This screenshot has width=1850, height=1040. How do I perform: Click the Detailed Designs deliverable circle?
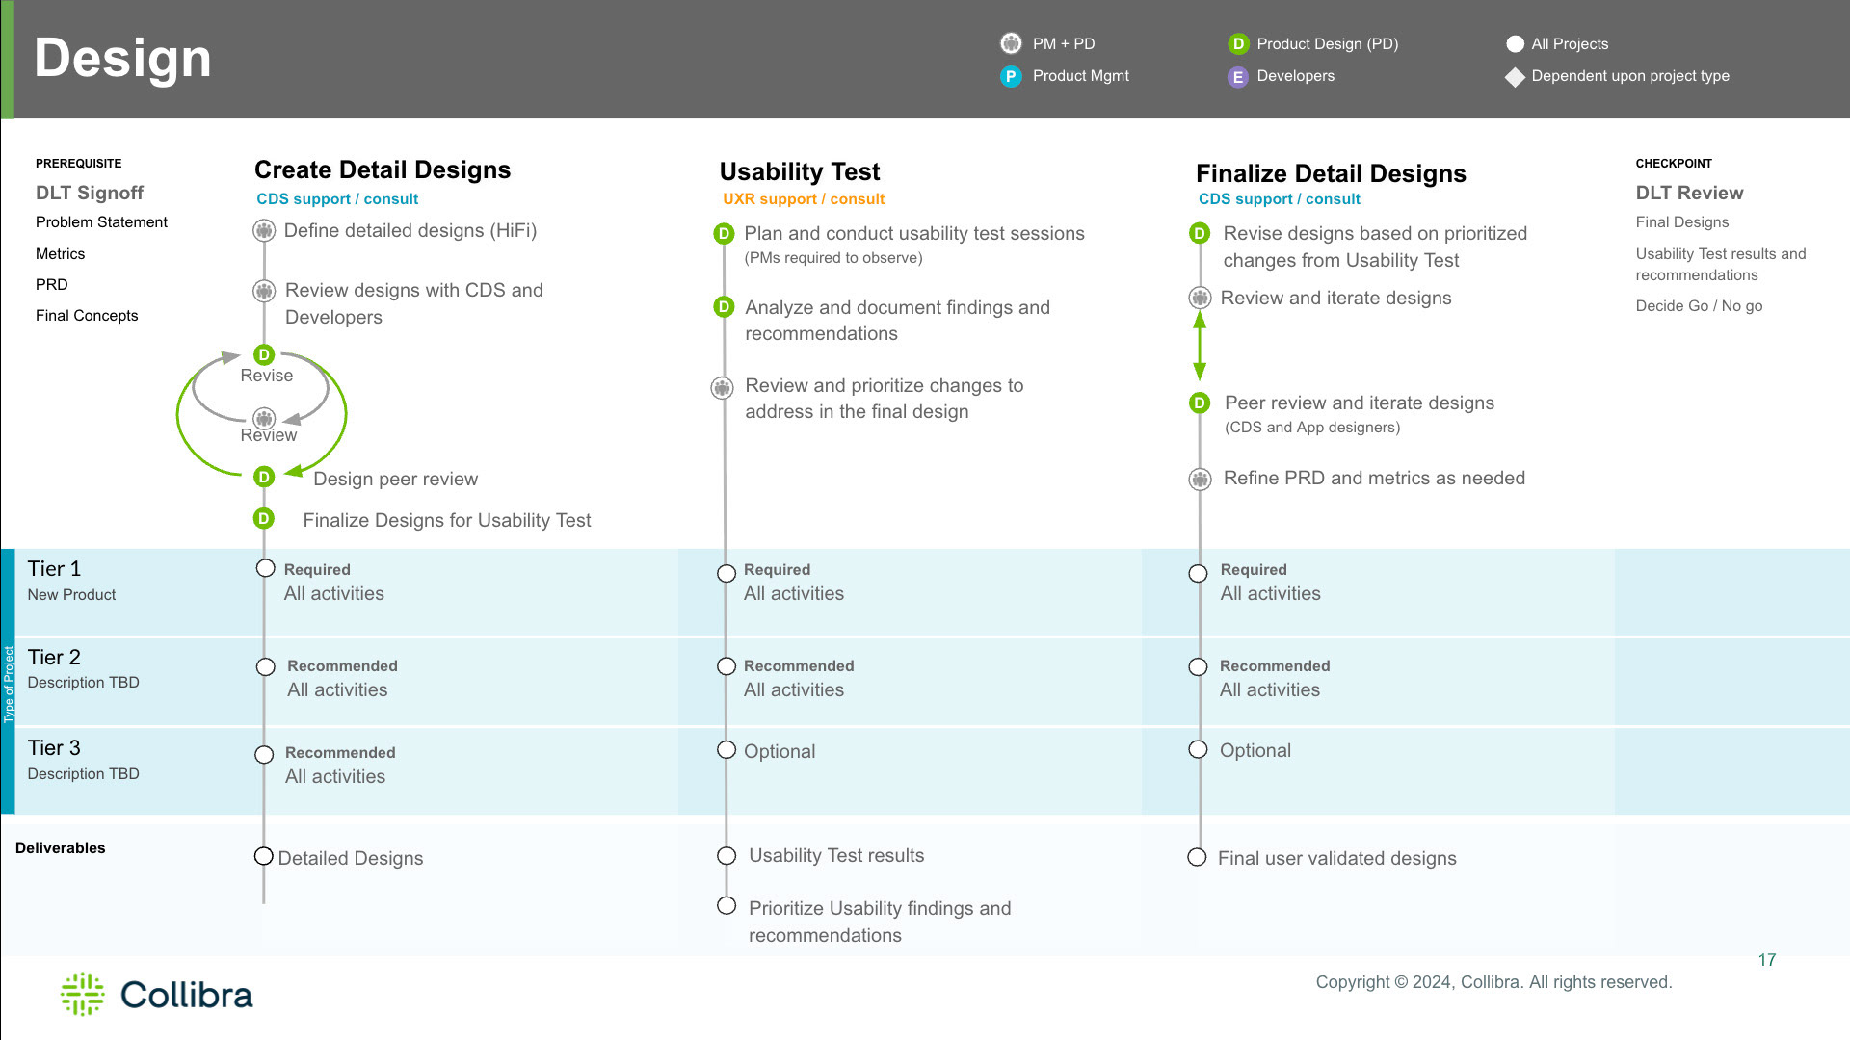coord(263,856)
